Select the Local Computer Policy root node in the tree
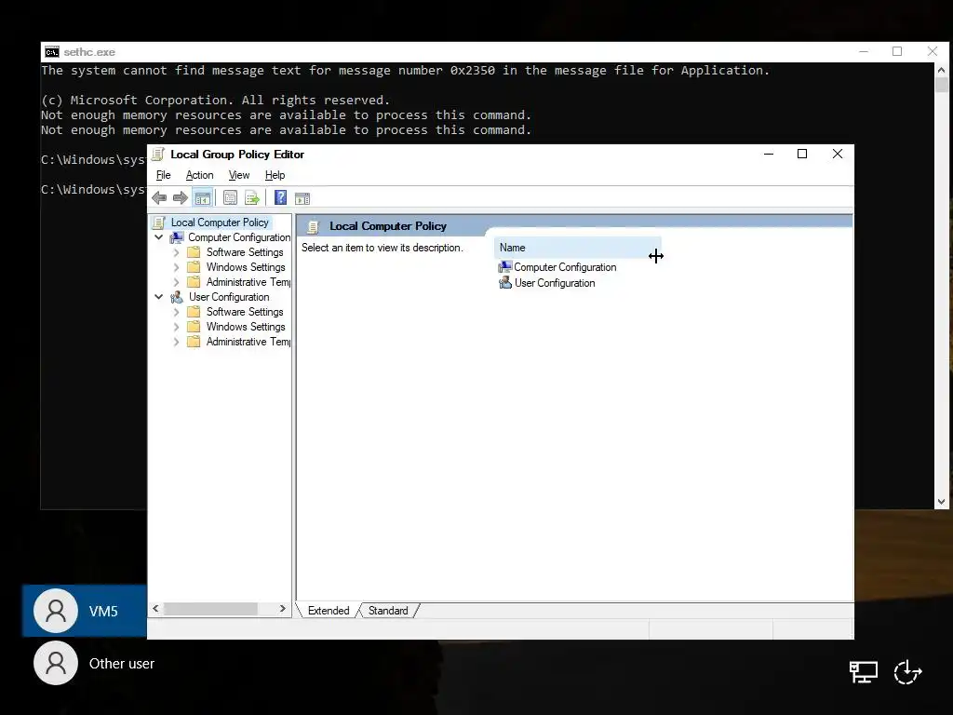The width and height of the screenshot is (953, 715). coord(220,223)
